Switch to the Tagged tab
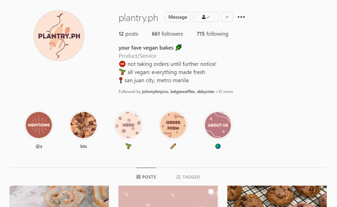 [x=188, y=177]
